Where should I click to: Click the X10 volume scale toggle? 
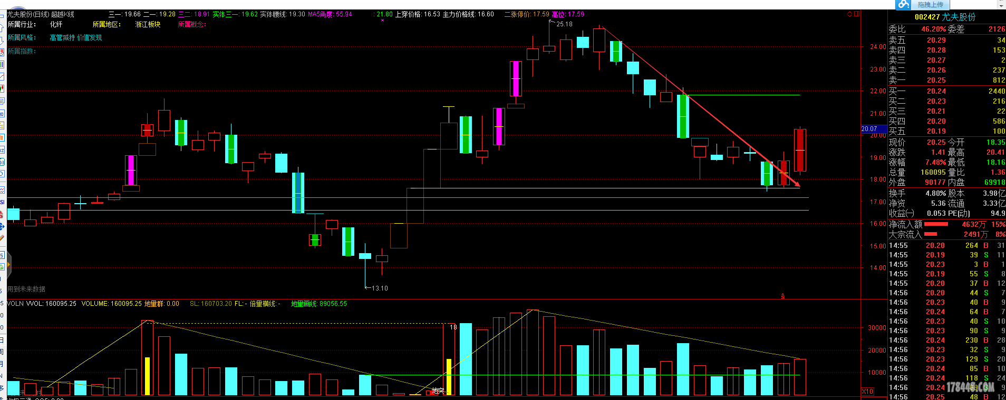click(867, 391)
